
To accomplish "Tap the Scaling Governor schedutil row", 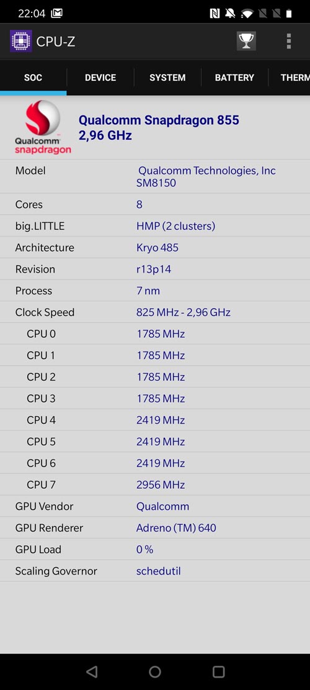I will tap(155, 571).
